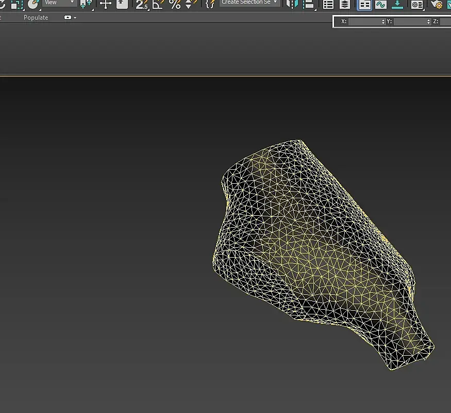Open the Create Selection Set dropdown
This screenshot has height=413, width=451.
249,3
